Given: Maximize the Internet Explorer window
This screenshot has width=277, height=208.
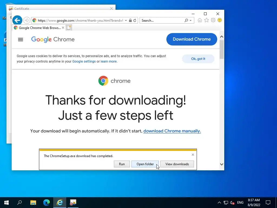Looking at the screenshot, I should tap(205, 14).
